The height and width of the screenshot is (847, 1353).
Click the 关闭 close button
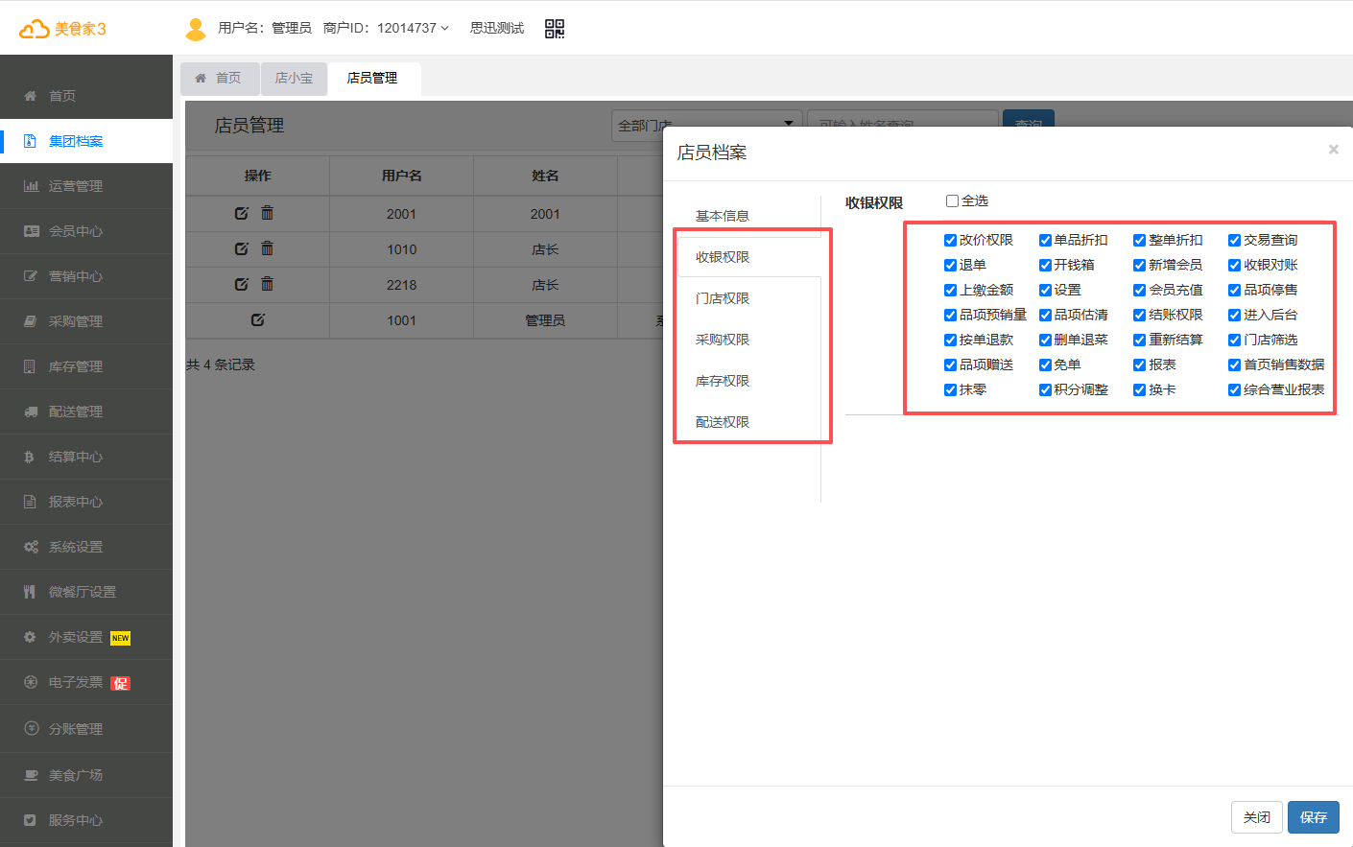1256,817
